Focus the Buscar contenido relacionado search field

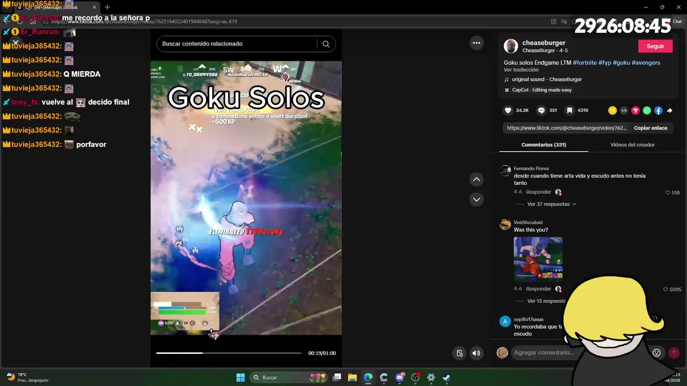pyautogui.click(x=239, y=44)
